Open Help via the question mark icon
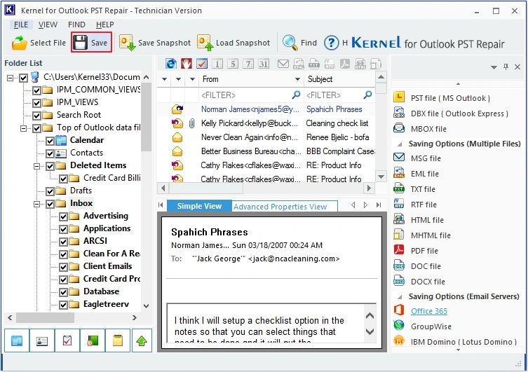 (x=332, y=43)
